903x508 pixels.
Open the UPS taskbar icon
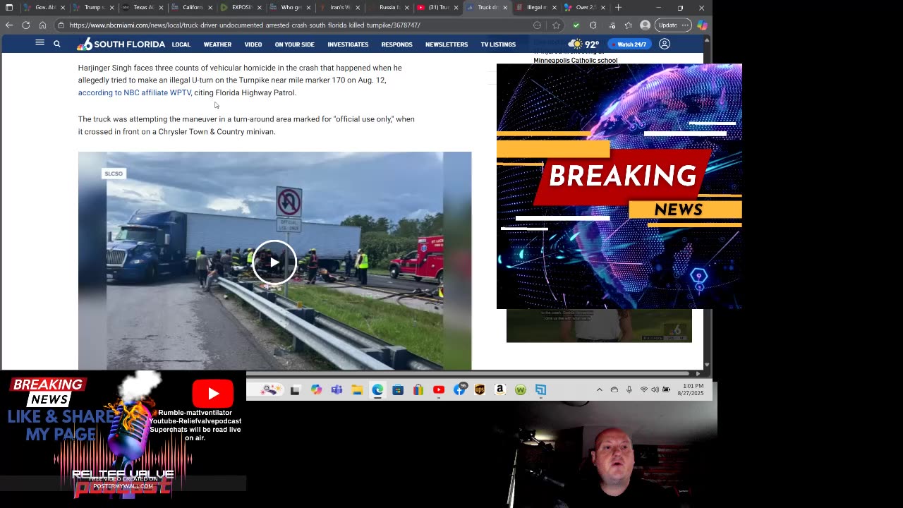pyautogui.click(x=480, y=389)
